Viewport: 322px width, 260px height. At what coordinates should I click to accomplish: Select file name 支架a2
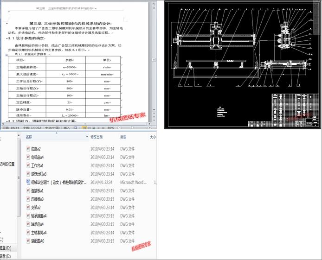pos(36,208)
